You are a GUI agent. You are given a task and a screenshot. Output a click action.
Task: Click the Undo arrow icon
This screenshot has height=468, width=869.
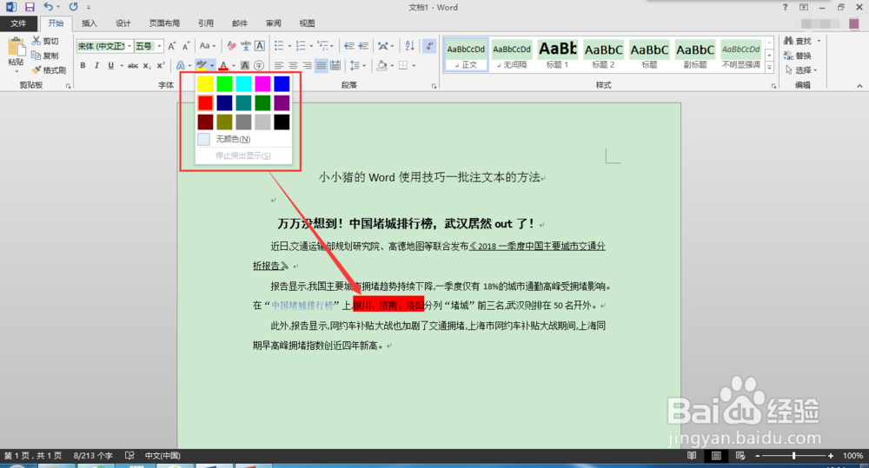(48, 7)
